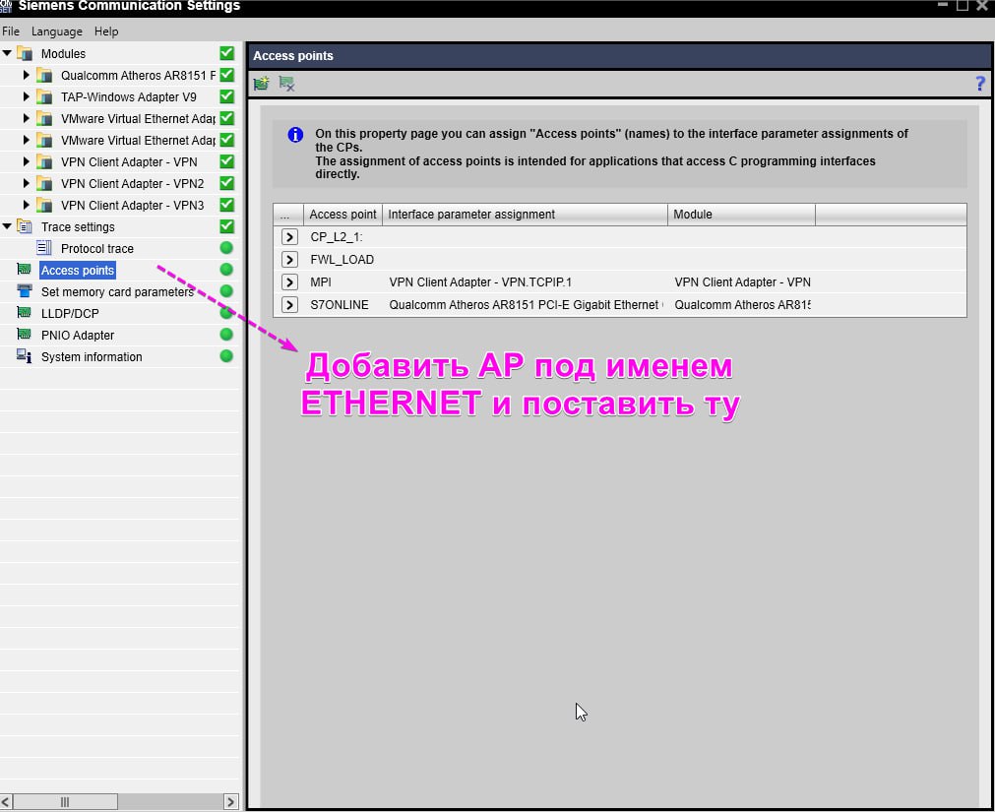Select PNIO Adapter in the tree
This screenshot has width=995, height=812.
click(78, 335)
